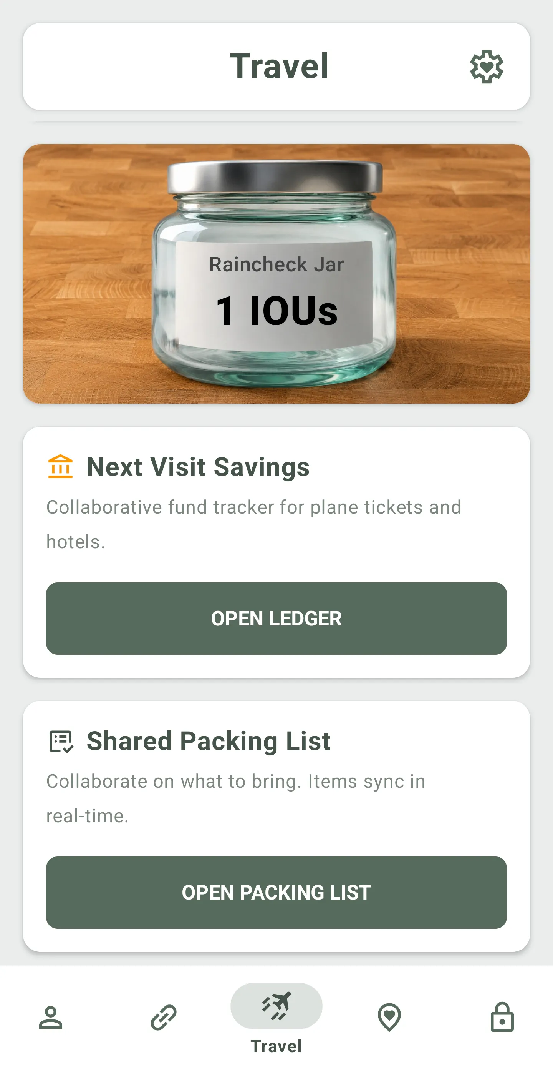Click the OPEN LEDGER button
This screenshot has height=1081, width=553.
tap(276, 618)
